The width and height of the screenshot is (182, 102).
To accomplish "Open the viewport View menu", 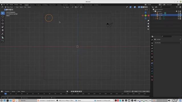I will [x=17, y=7].
